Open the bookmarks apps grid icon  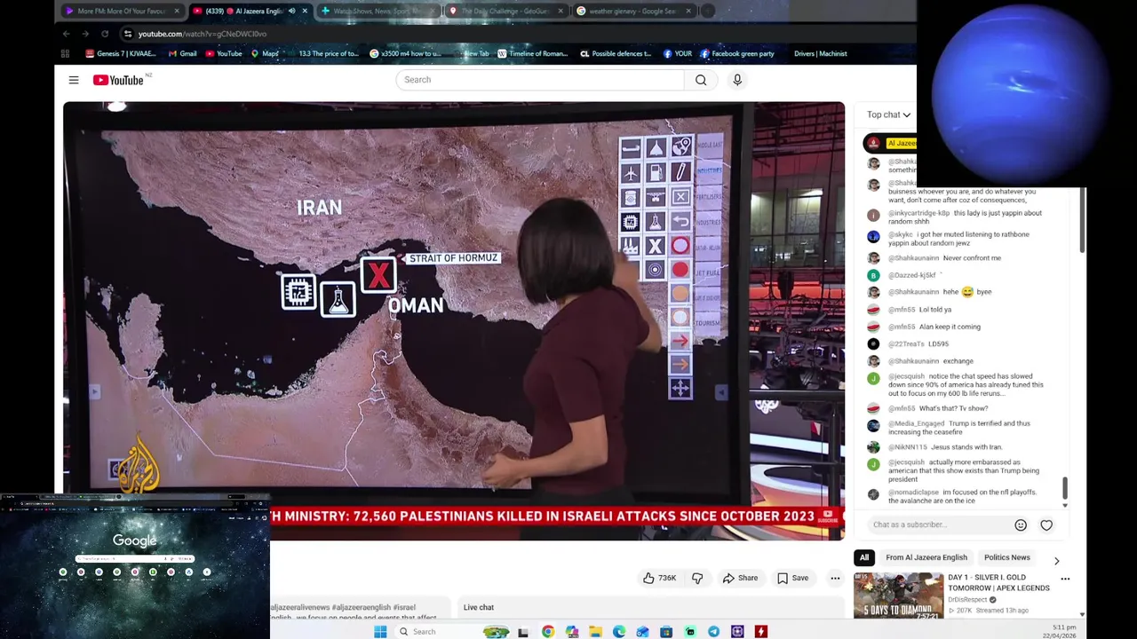(65, 53)
